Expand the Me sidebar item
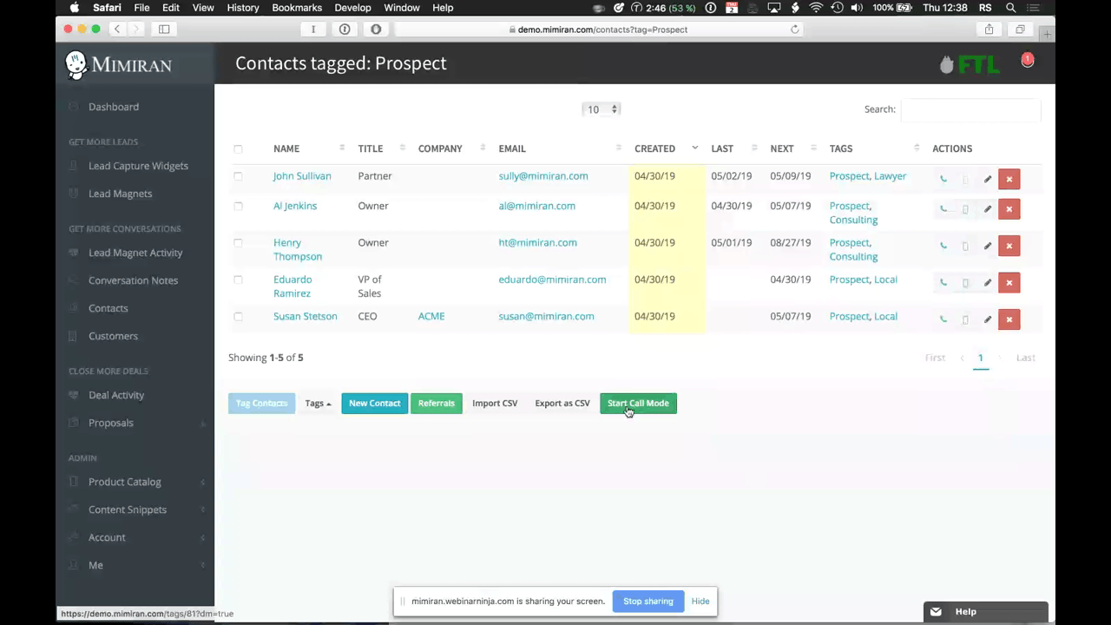Screen dimensions: 1111x625 point(95,565)
